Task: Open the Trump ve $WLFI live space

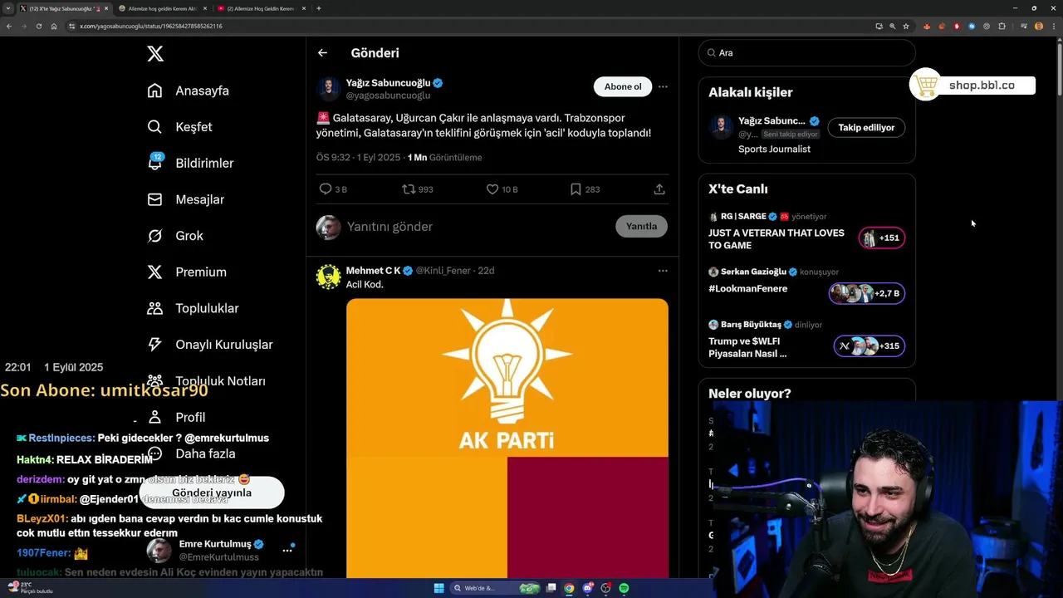Action: [806, 339]
